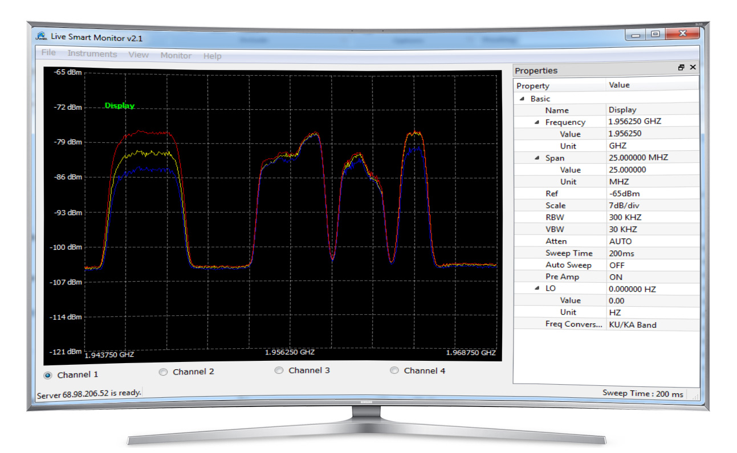
Task: Switch to Channel 4
Action: coord(394,370)
